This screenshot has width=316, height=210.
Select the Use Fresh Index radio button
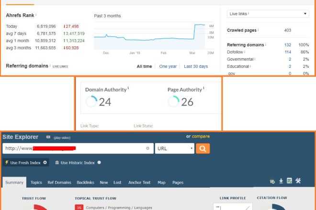coord(45,162)
